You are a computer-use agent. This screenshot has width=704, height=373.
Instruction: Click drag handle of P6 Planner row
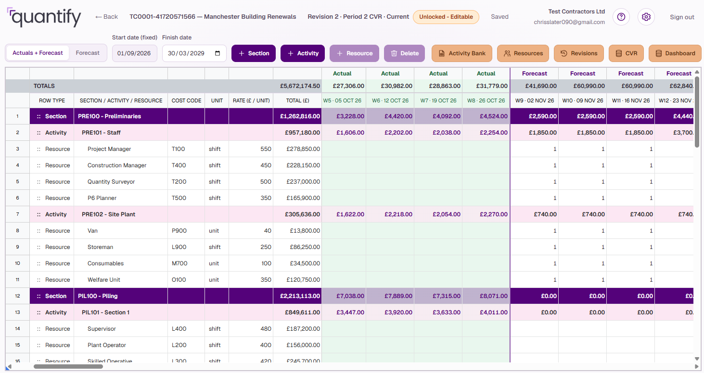click(x=38, y=198)
